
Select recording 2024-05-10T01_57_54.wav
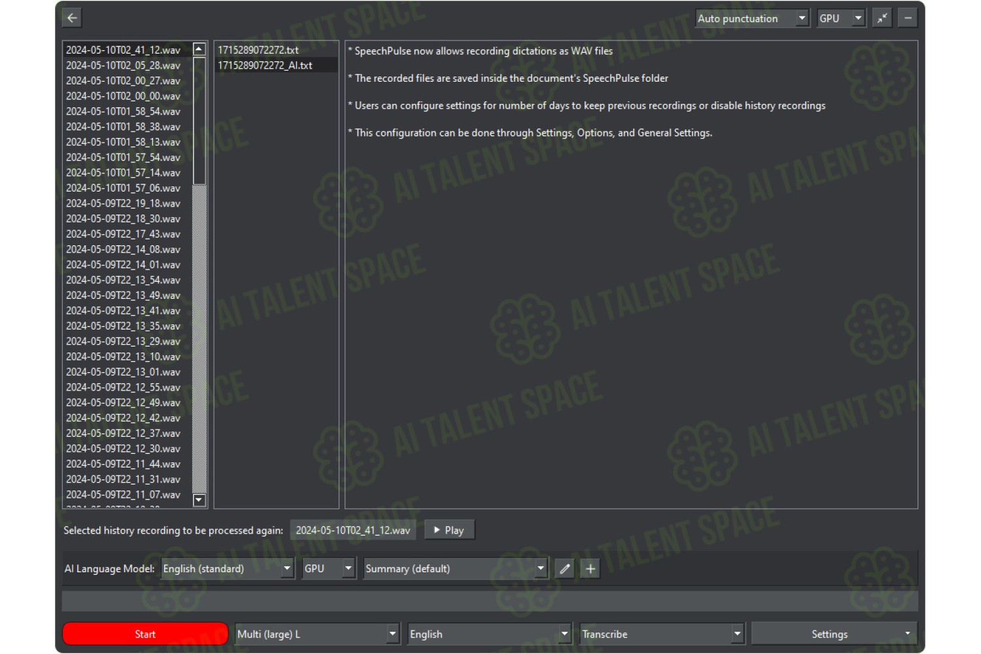pos(128,158)
